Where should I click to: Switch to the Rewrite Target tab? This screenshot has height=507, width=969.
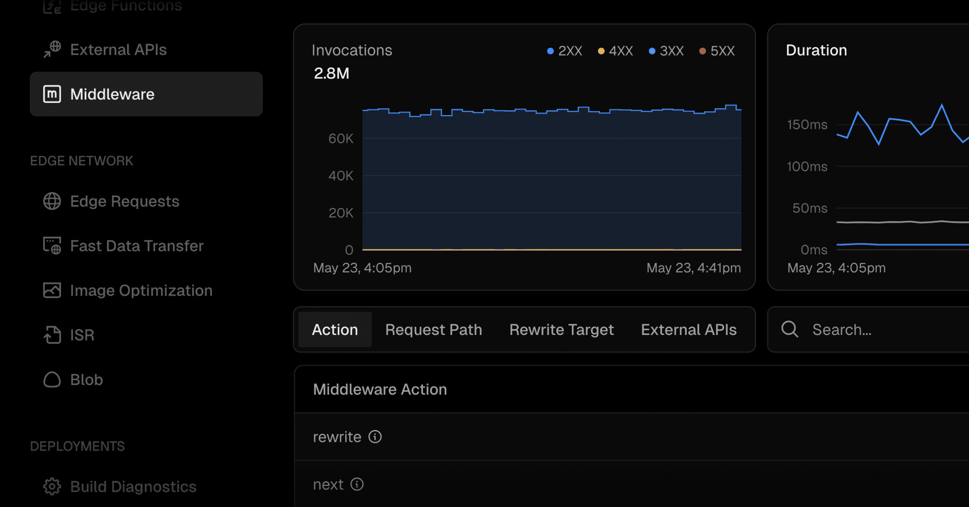[561, 330]
